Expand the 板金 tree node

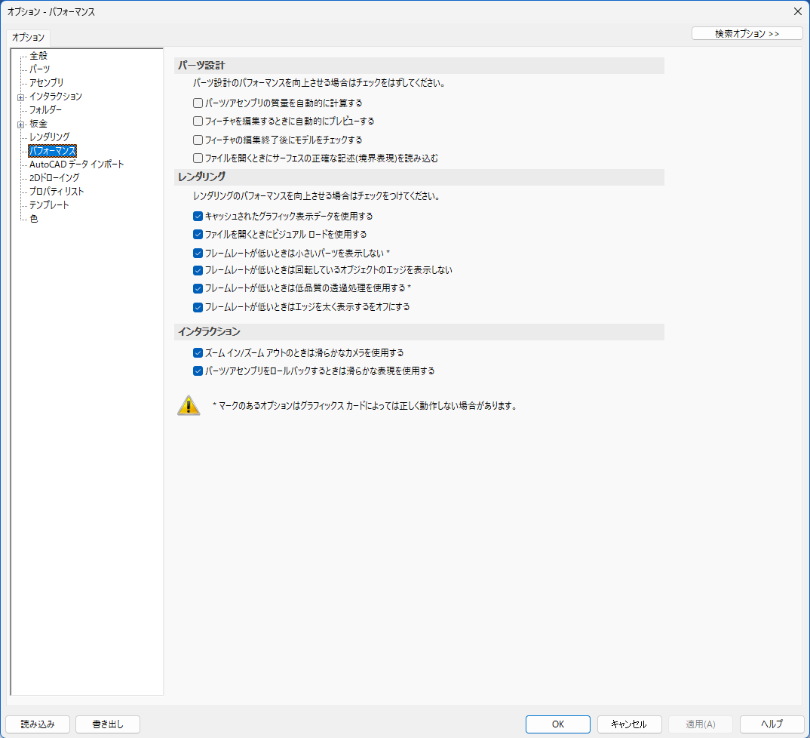20,124
